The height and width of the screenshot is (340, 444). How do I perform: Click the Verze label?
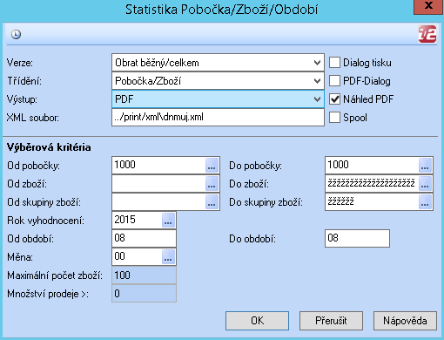point(20,63)
